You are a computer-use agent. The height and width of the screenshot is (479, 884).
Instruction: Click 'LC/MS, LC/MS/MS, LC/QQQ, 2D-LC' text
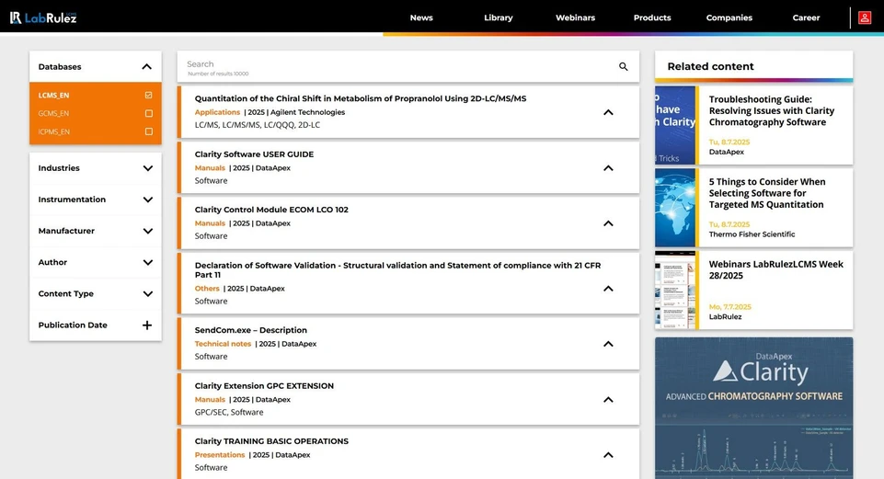(257, 125)
